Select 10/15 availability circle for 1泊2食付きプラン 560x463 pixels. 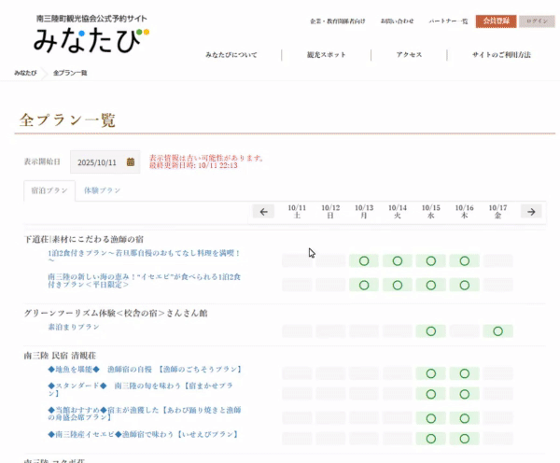click(431, 261)
